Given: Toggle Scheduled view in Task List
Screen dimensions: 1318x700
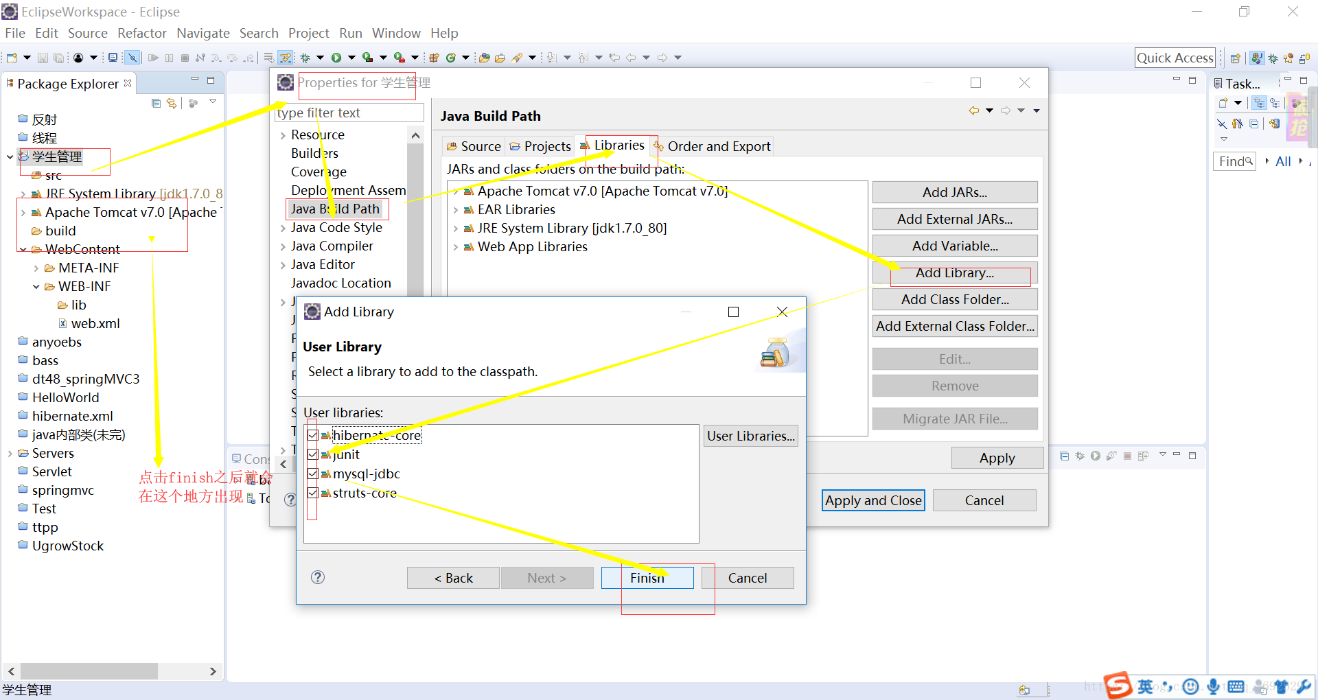Looking at the screenshot, I should pos(1275,103).
